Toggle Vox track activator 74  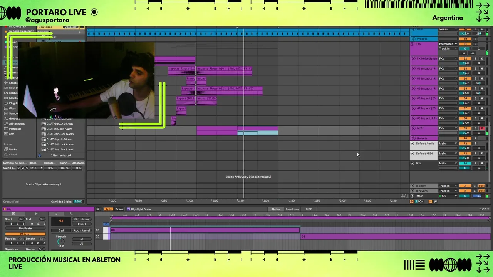(x=465, y=163)
